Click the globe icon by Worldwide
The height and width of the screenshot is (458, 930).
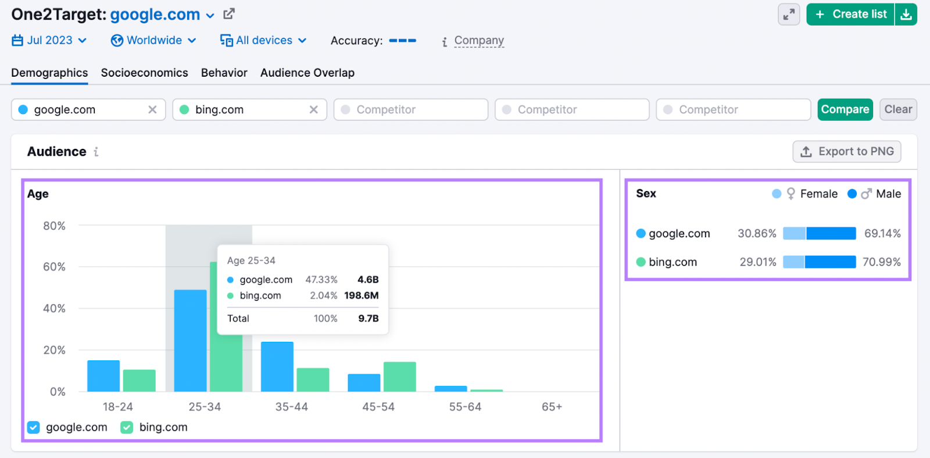(117, 40)
